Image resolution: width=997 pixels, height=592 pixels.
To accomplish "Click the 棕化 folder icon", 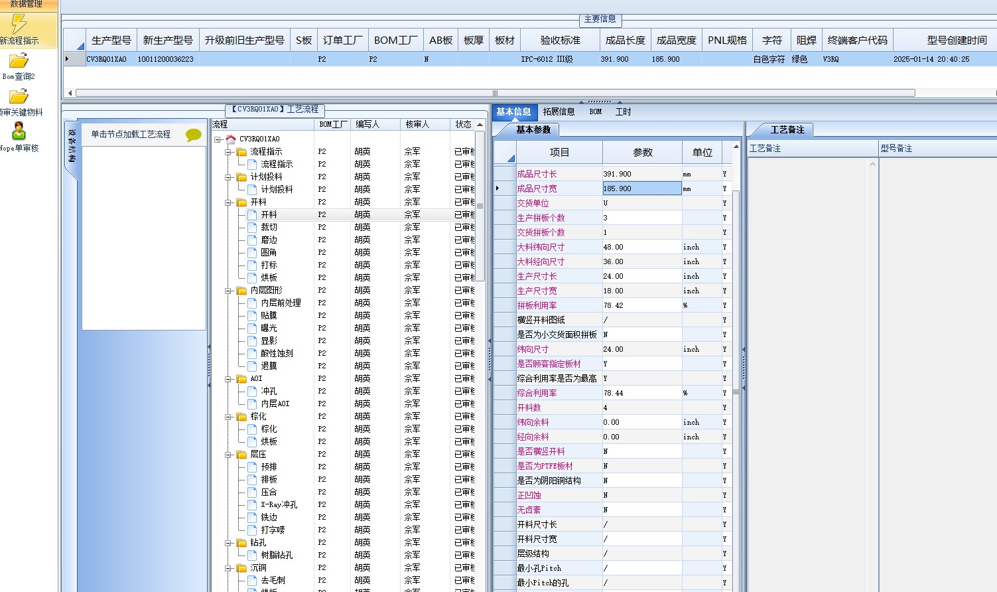I will [241, 417].
